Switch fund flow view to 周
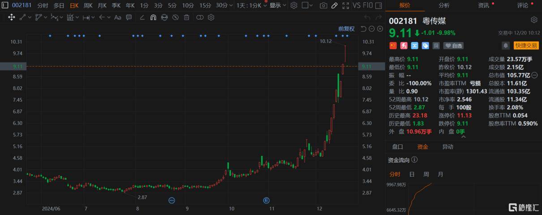The width and height of the screenshot is (542, 215). pos(426,174)
